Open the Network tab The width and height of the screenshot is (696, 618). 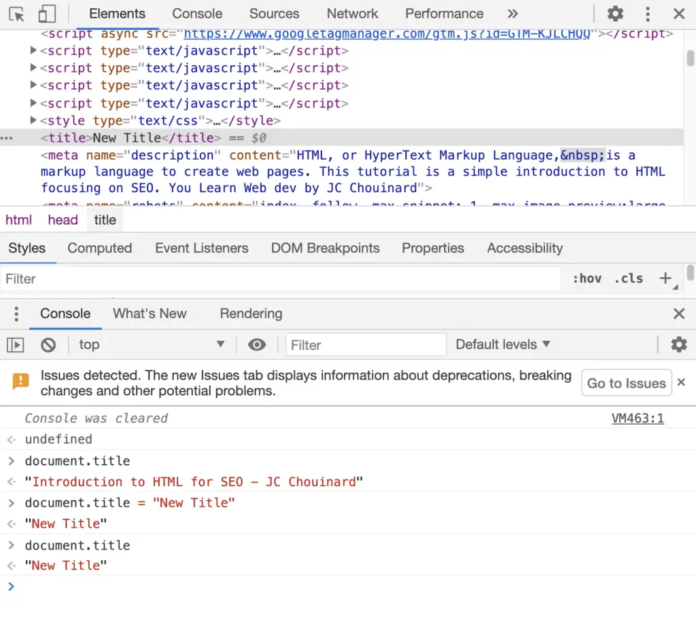353,14
